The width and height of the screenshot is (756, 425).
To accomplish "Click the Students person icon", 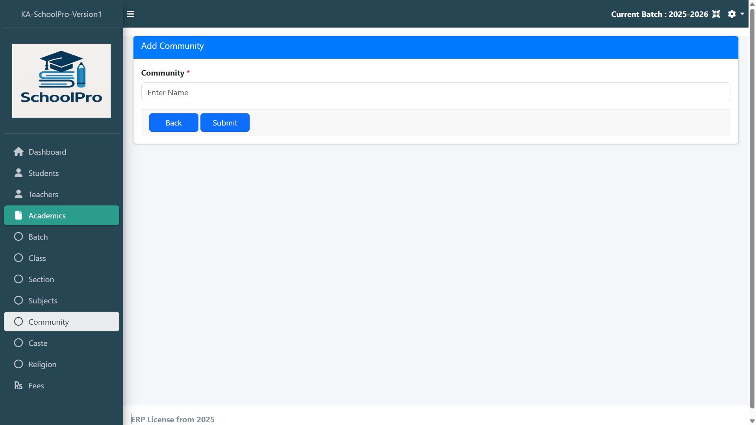I will click(x=19, y=173).
